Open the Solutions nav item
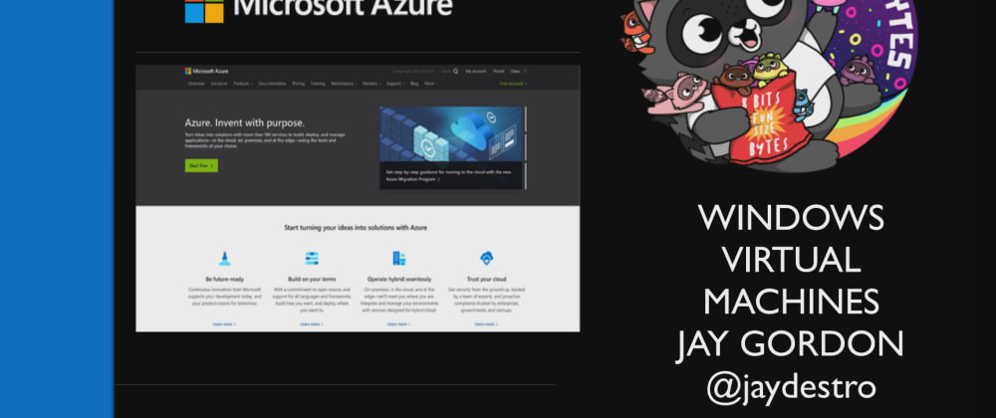The image size is (996, 418). click(x=219, y=84)
